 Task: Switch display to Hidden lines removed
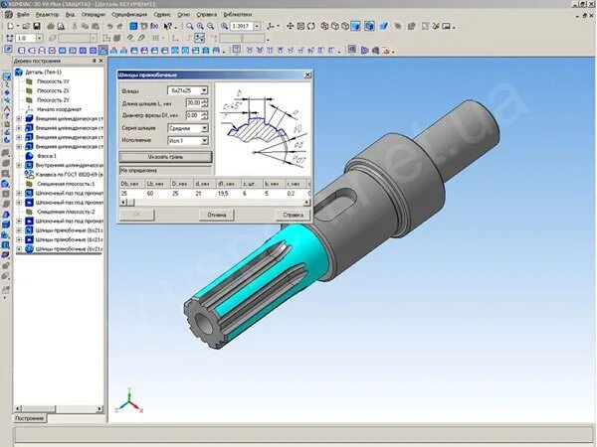point(334,26)
